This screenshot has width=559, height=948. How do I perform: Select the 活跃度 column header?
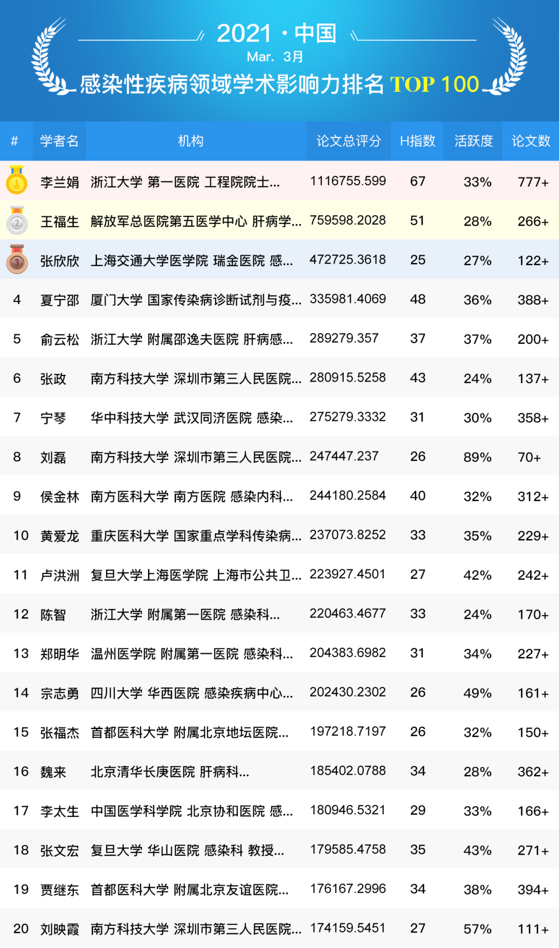[x=473, y=141]
